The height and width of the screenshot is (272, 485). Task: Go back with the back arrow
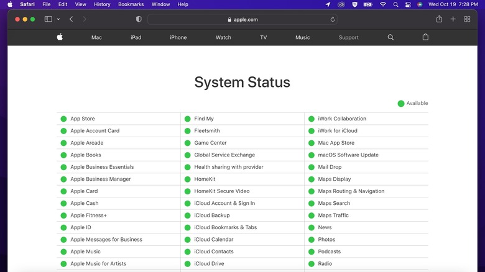71,19
